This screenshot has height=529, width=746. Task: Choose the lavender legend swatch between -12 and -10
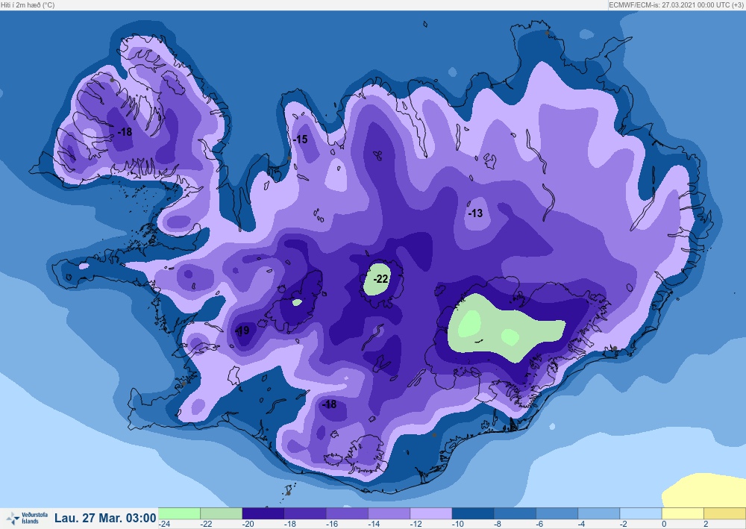431,514
